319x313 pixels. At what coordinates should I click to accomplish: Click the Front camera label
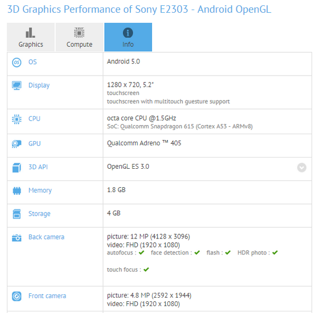click(x=47, y=296)
